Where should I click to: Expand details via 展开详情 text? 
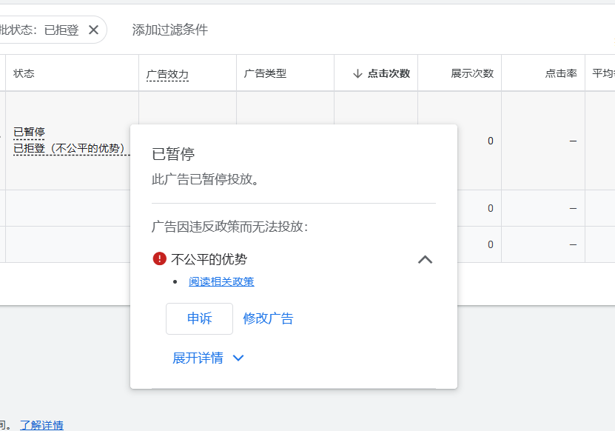coord(198,358)
